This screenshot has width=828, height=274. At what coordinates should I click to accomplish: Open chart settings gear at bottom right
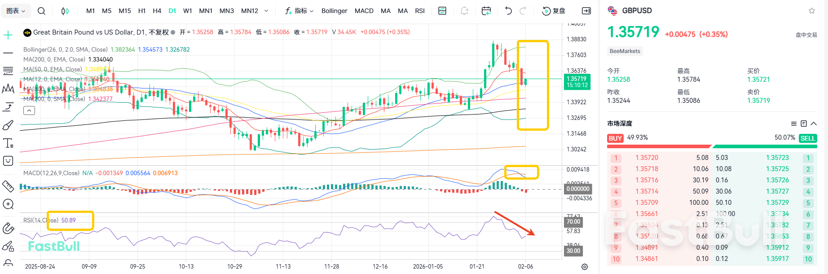[x=585, y=267]
